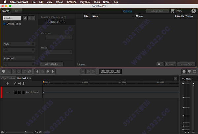Click the zoom in magnifier on timeline
The image size is (198, 134).
pyautogui.click(x=36, y=132)
